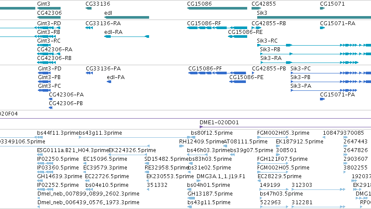Click the CG42855 gene label

[264, 4]
